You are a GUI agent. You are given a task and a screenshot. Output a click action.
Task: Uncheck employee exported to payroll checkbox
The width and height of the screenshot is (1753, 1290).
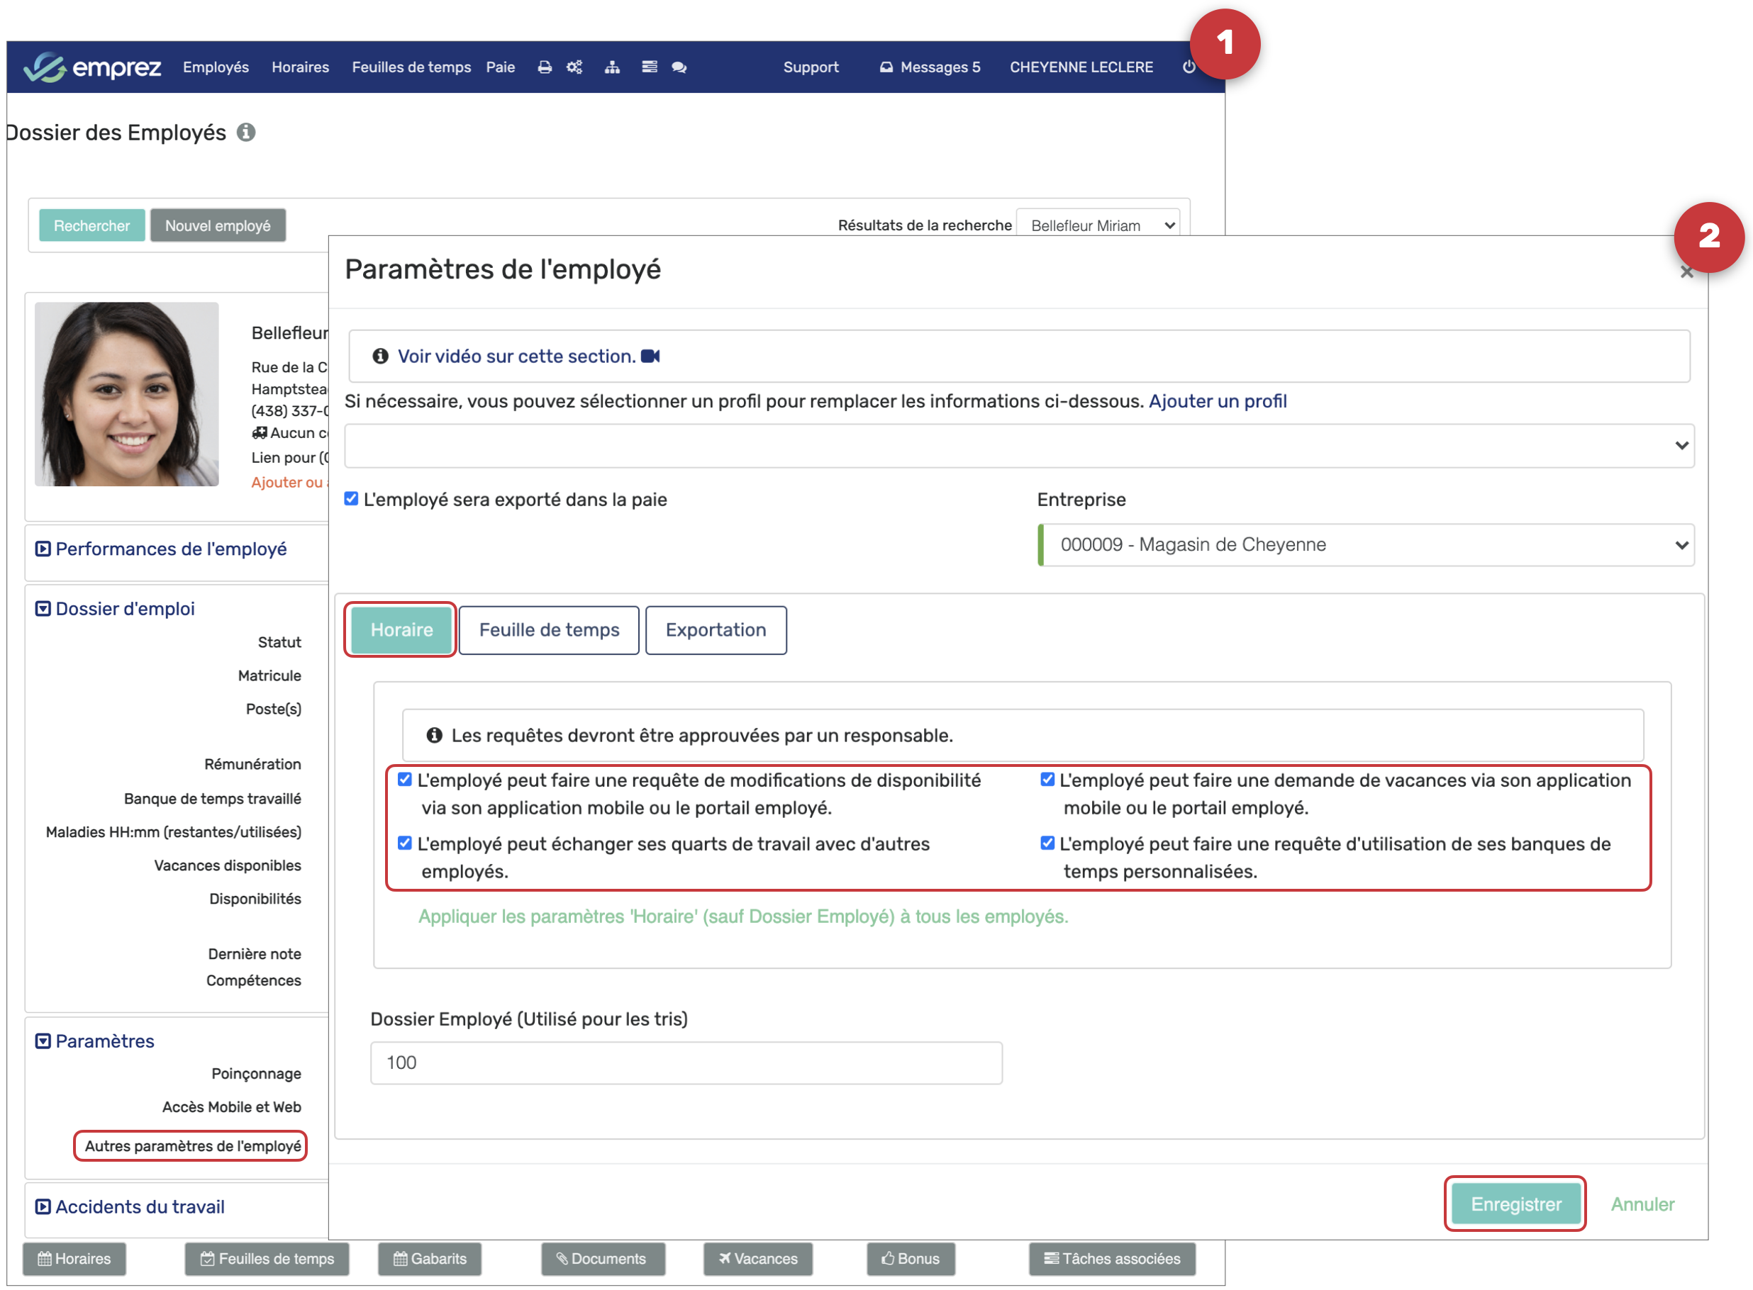[352, 499]
